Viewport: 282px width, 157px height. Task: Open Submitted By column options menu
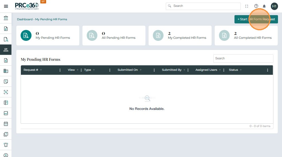188,70
